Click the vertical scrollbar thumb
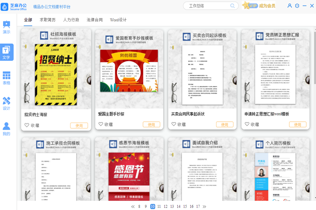 click(x=315, y=58)
